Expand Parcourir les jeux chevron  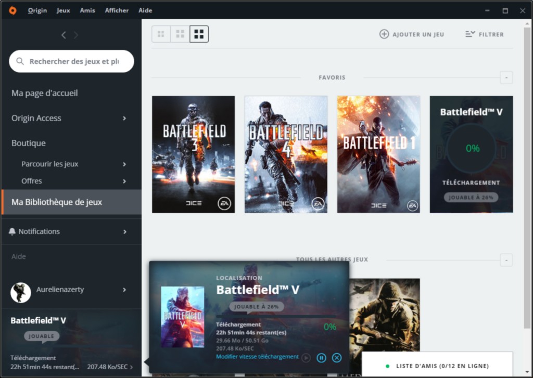point(124,164)
